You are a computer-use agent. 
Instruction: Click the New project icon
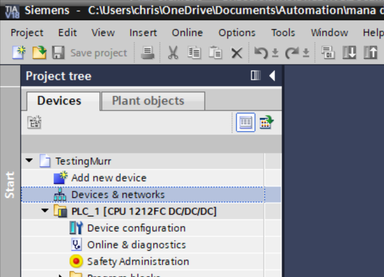click(19, 53)
